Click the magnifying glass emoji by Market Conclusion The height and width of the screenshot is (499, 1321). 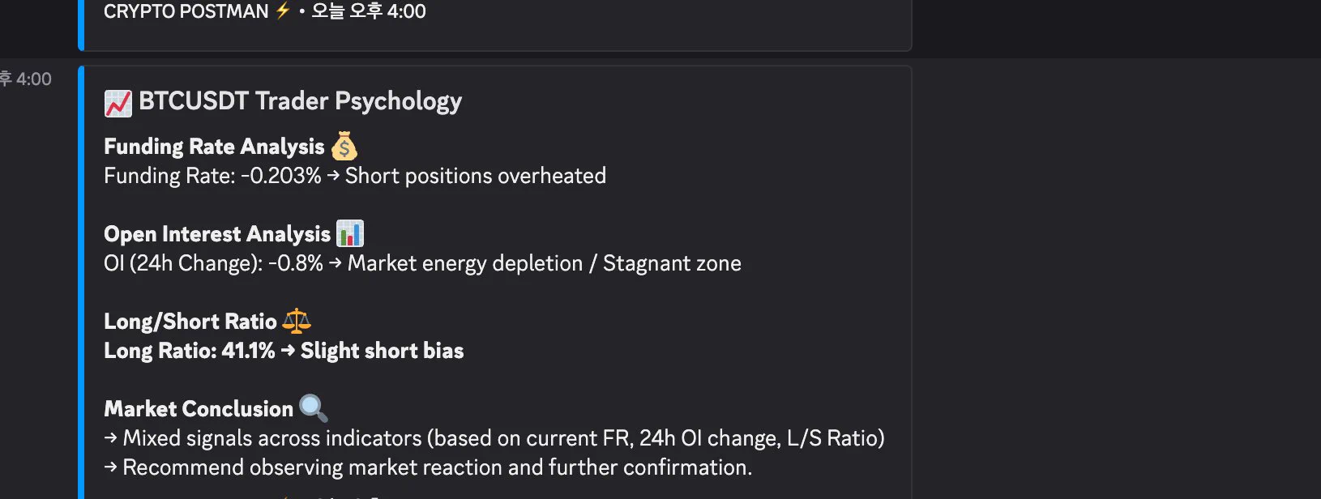point(314,408)
